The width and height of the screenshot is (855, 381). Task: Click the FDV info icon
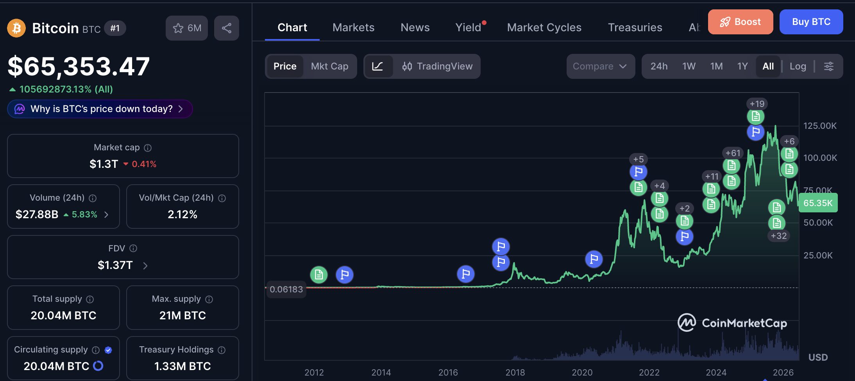click(x=133, y=248)
